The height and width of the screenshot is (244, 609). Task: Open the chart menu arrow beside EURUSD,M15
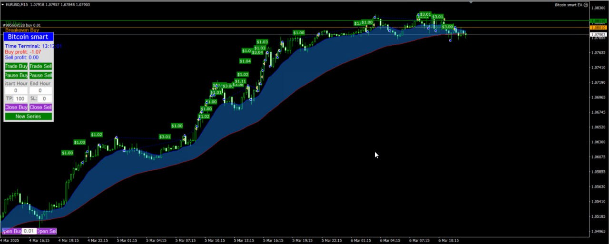coord(2,5)
